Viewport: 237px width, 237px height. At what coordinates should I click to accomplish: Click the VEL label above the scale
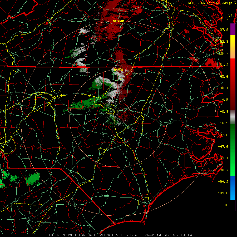click(231, 16)
